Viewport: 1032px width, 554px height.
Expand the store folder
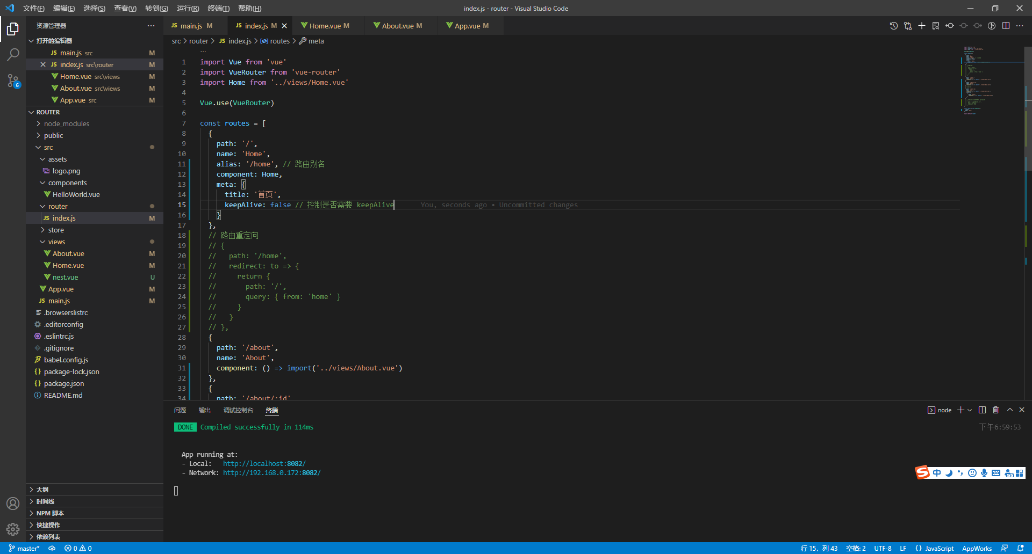[95, 230]
